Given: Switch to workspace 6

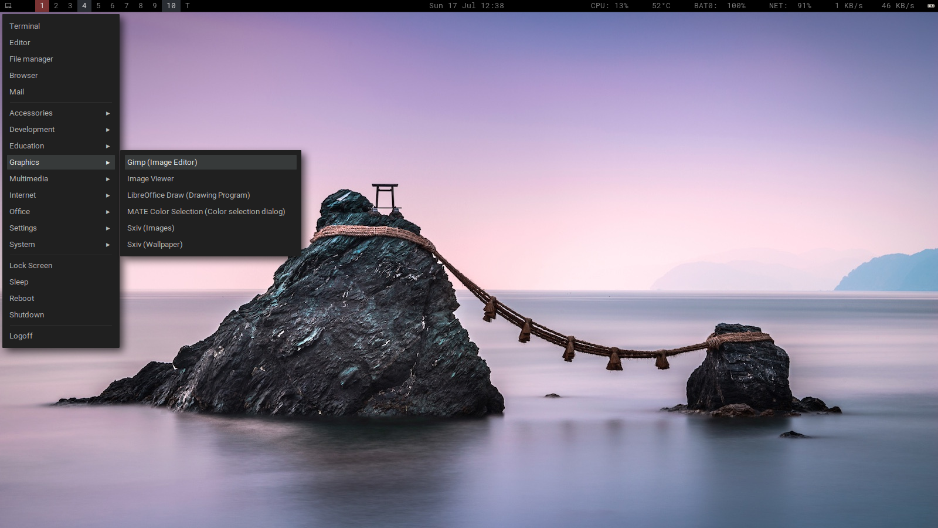Looking at the screenshot, I should tap(113, 6).
